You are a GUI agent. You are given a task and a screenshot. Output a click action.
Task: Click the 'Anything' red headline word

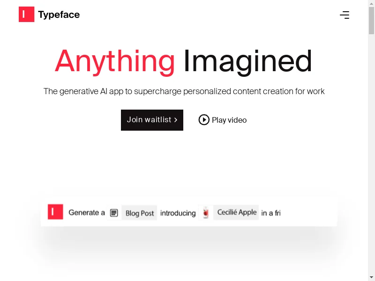click(x=115, y=61)
